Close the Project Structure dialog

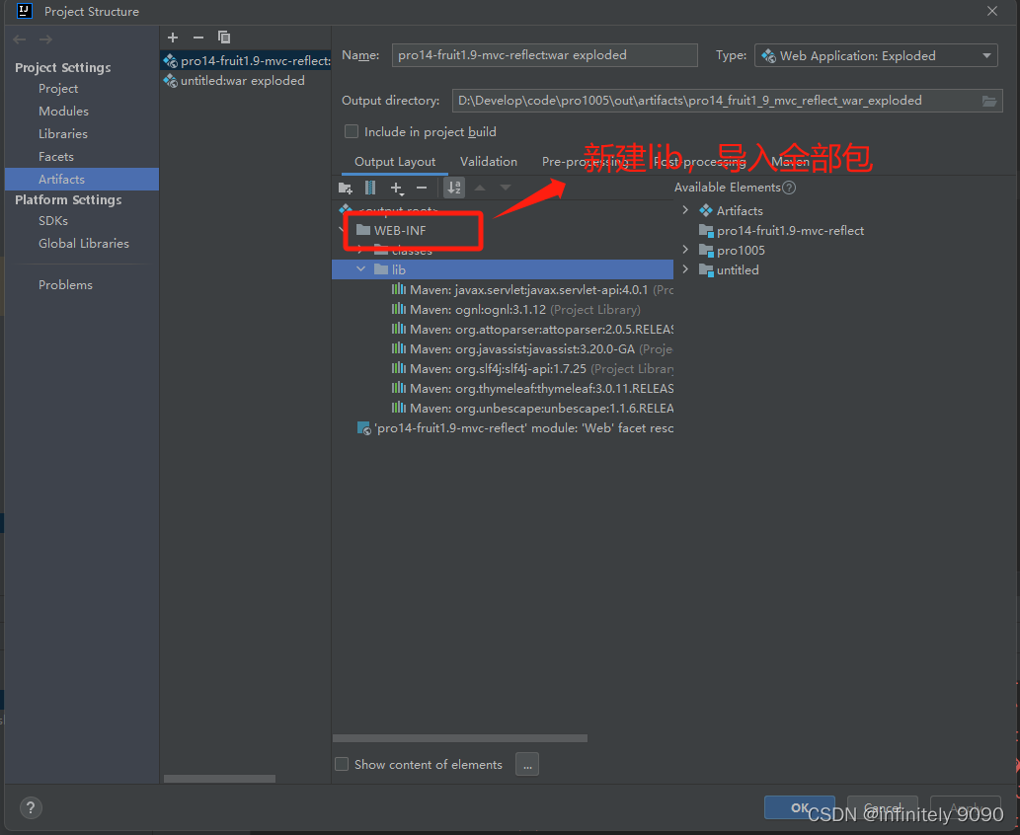[x=992, y=11]
